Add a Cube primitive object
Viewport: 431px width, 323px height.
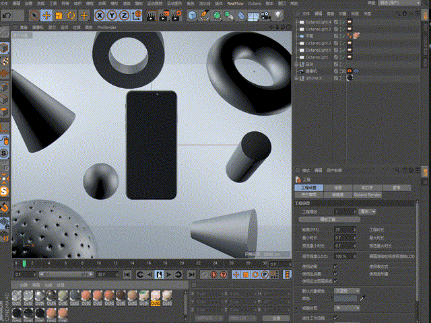[x=193, y=15]
